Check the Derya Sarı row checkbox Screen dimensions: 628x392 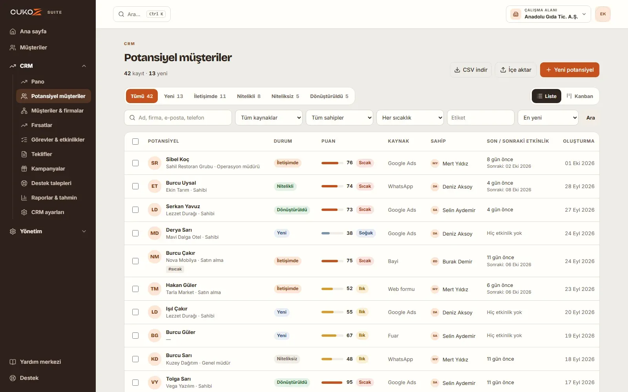[135, 233]
